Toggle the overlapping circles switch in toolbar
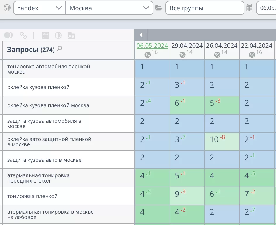The image size is (276, 225). [x=8, y=35]
